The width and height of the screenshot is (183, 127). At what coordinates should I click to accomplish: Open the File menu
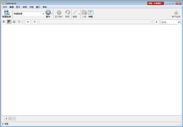[x=5, y=7]
